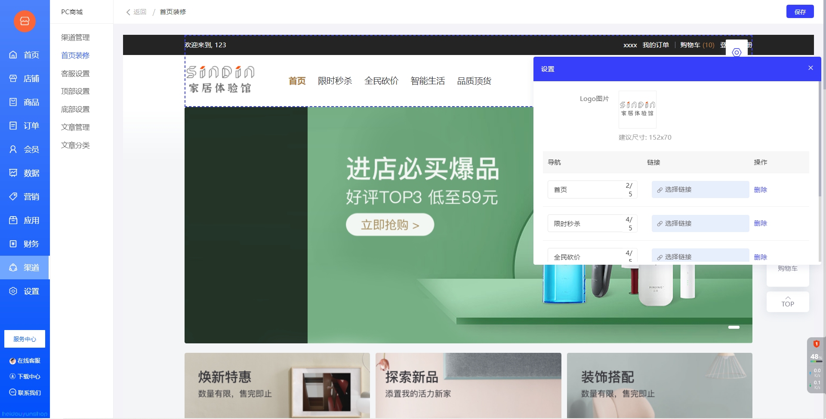Image resolution: width=826 pixels, height=419 pixels.
Task: Click the 焕新特惠 promo card
Action: [277, 385]
